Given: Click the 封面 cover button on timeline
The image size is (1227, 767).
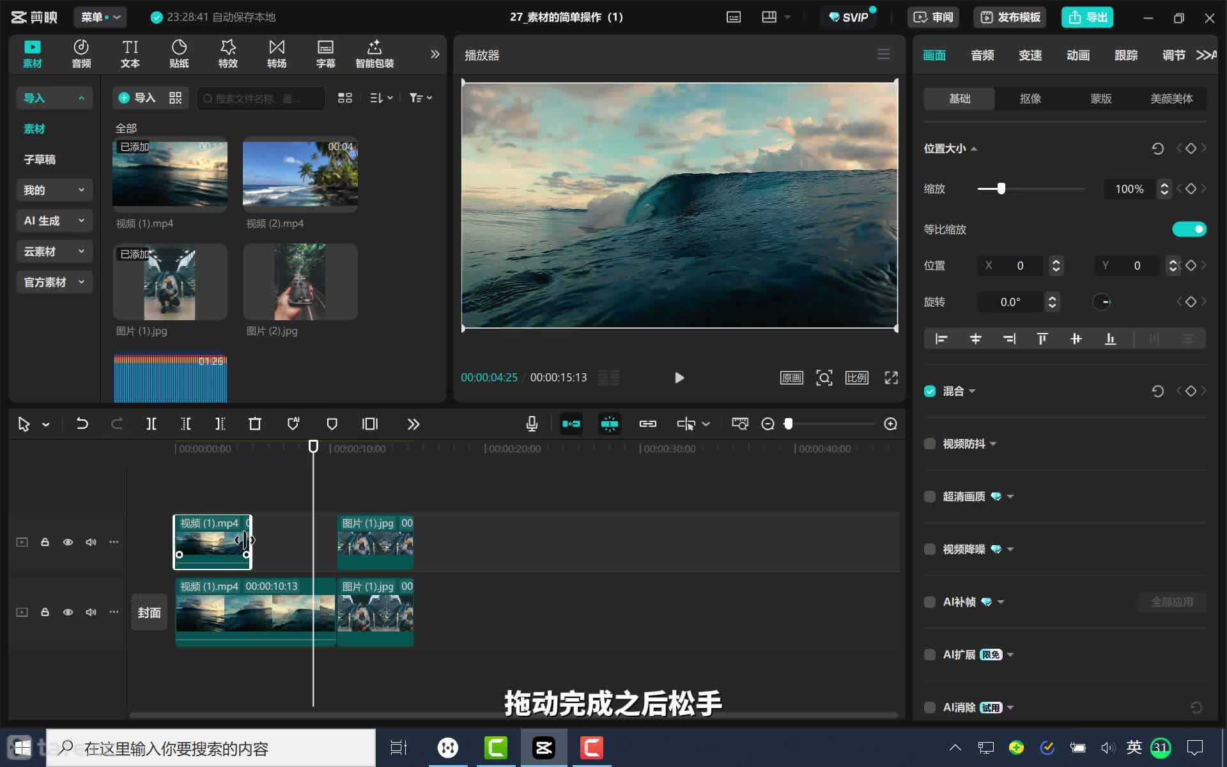Looking at the screenshot, I should (x=149, y=612).
